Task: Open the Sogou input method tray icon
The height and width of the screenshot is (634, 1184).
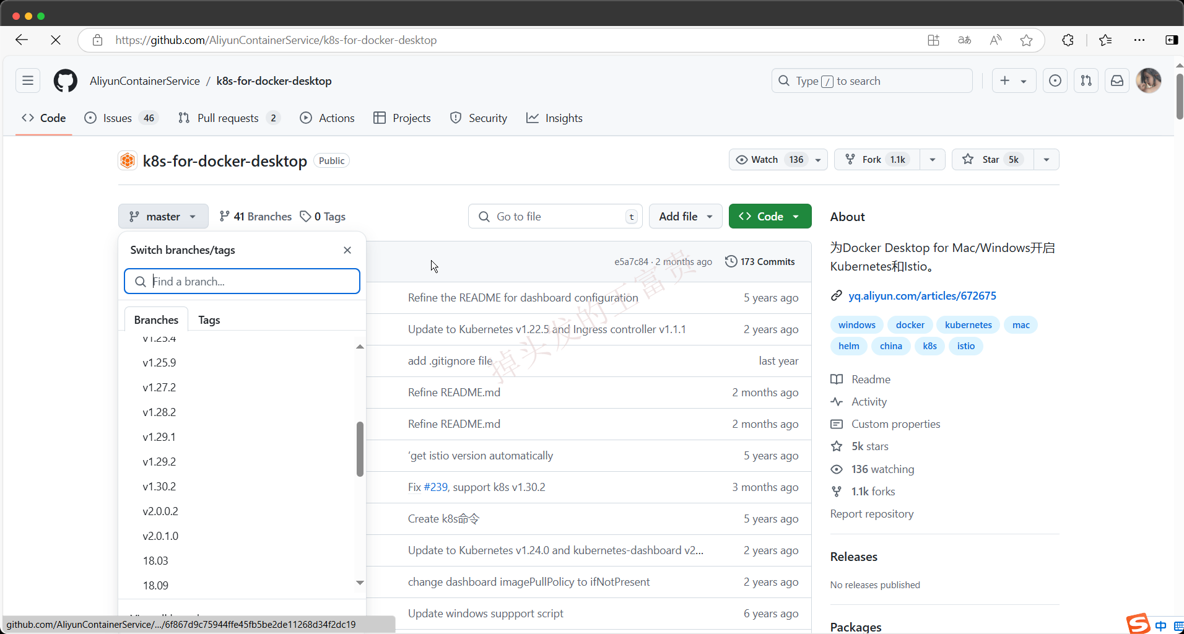Action: coord(1138,623)
